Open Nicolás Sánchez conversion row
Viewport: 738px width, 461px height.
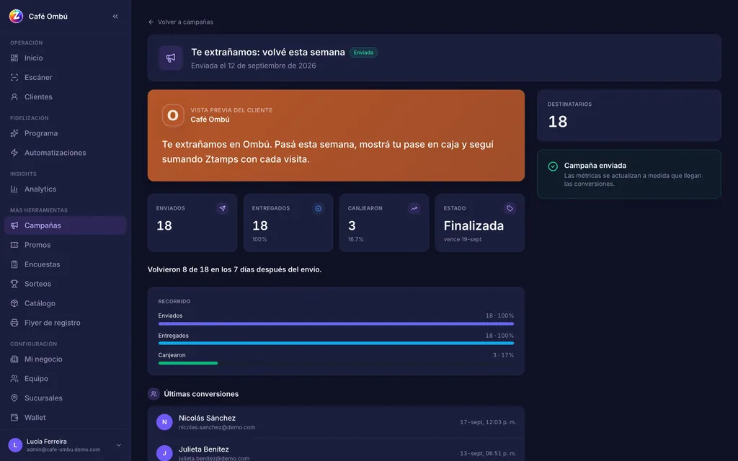point(336,422)
